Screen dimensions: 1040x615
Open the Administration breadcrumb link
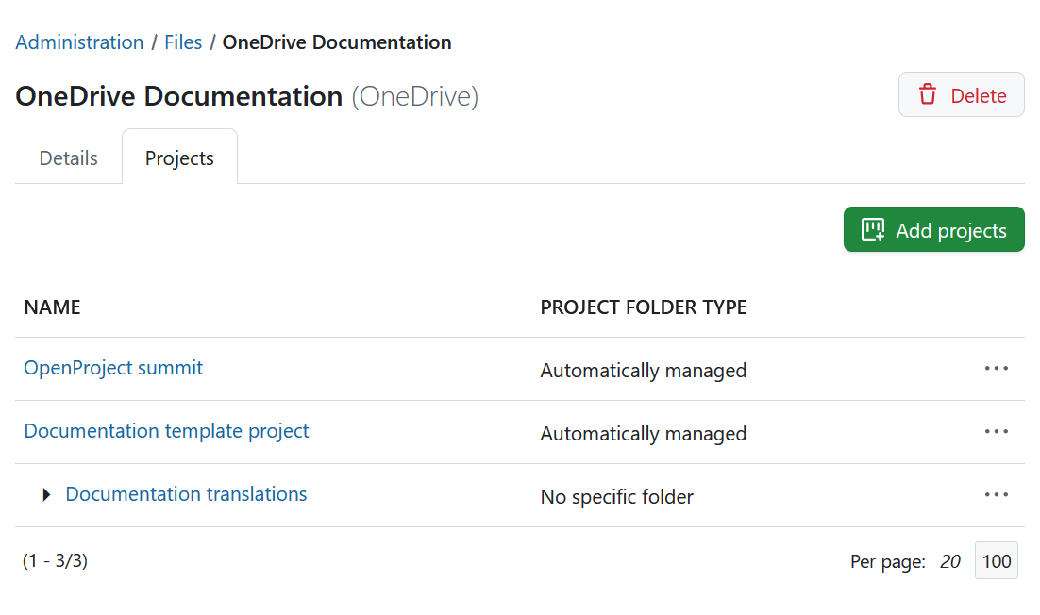coord(79,42)
